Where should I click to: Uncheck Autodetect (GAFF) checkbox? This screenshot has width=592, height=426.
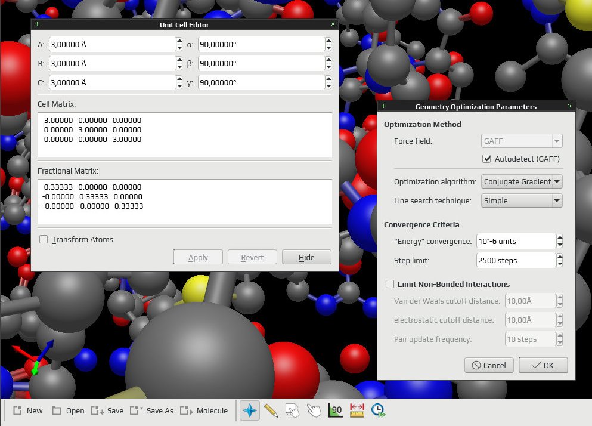486,159
